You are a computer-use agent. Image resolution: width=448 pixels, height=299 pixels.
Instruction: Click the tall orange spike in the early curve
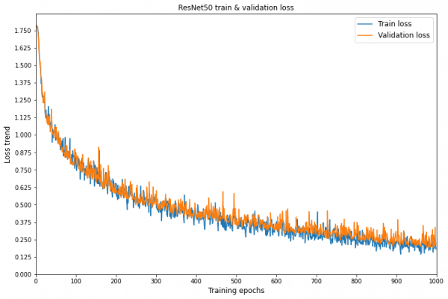click(x=99, y=149)
